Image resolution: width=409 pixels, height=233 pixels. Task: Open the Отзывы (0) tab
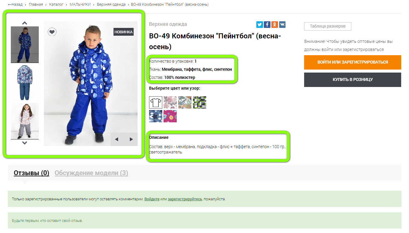(x=32, y=173)
